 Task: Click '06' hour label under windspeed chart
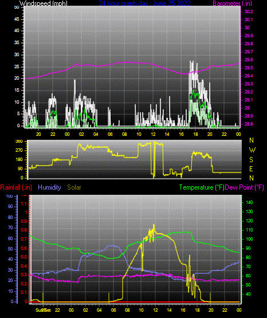point(110,134)
